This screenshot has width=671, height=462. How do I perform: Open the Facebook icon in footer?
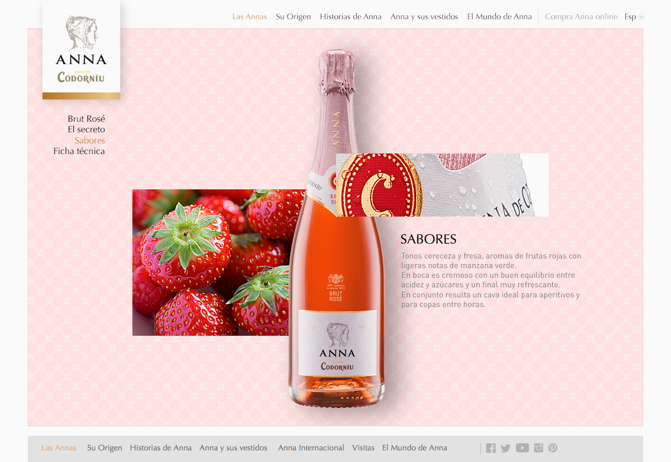pyautogui.click(x=491, y=448)
